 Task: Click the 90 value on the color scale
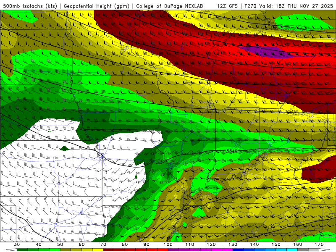[147, 244]
